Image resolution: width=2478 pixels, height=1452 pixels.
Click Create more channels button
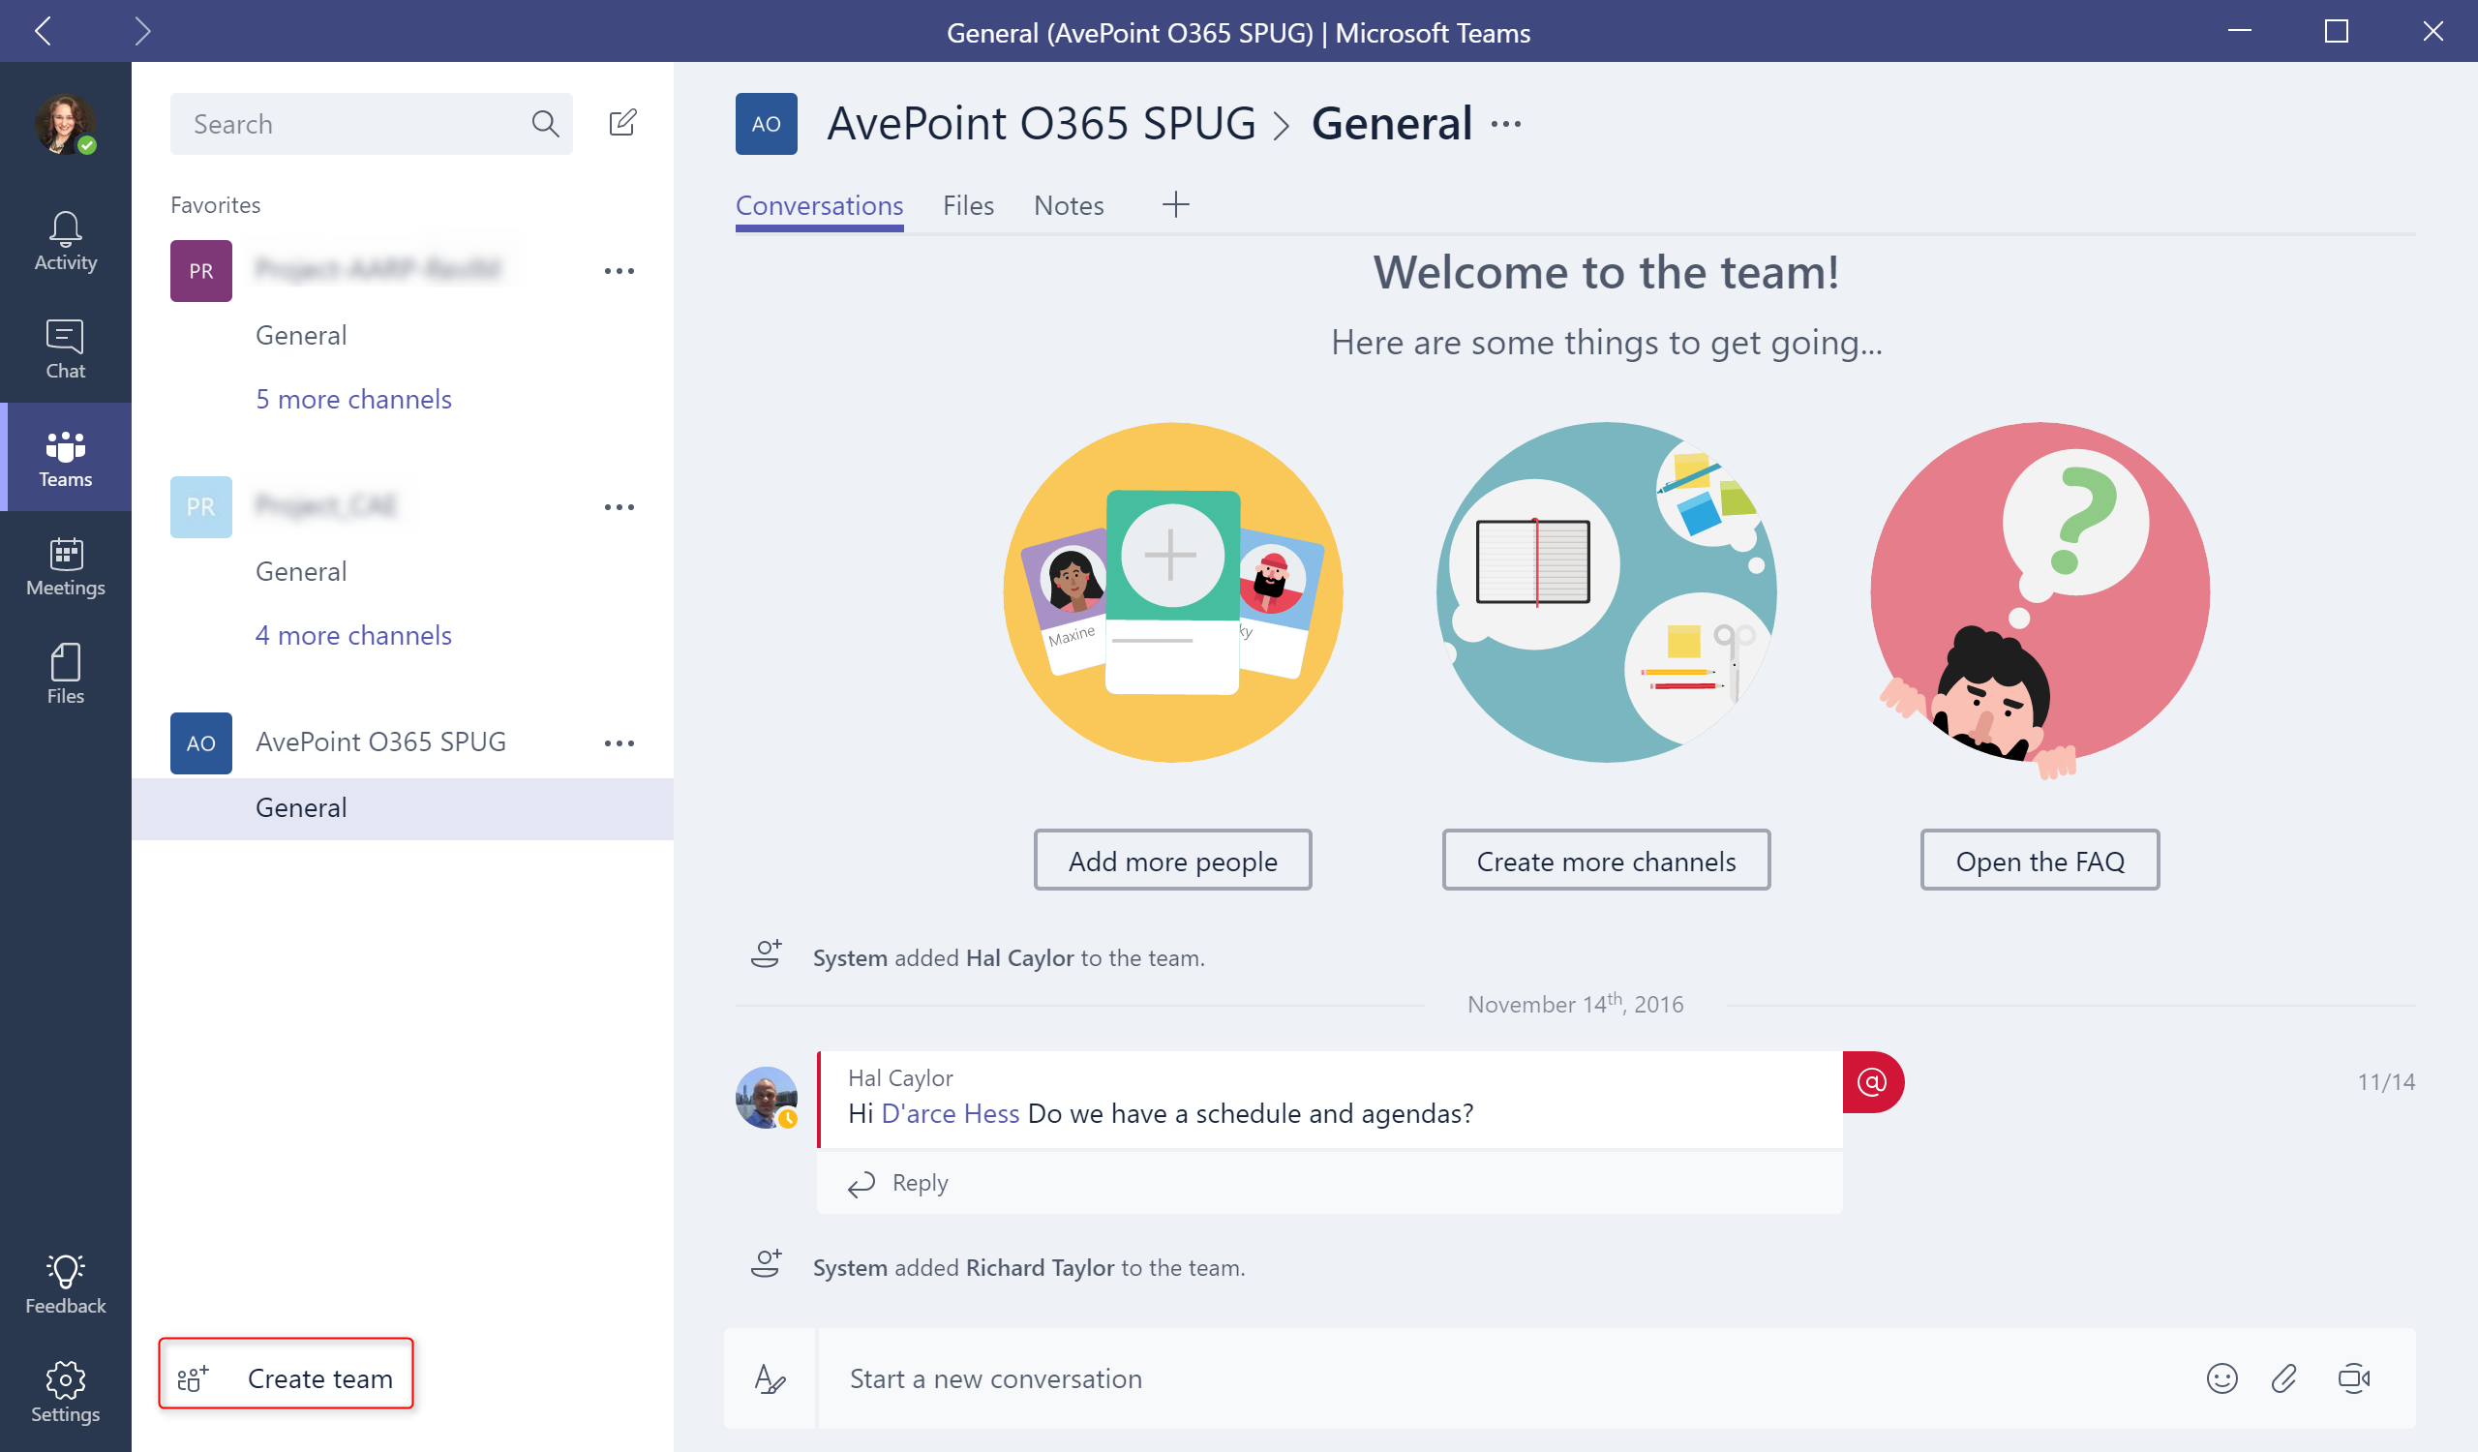1606,861
